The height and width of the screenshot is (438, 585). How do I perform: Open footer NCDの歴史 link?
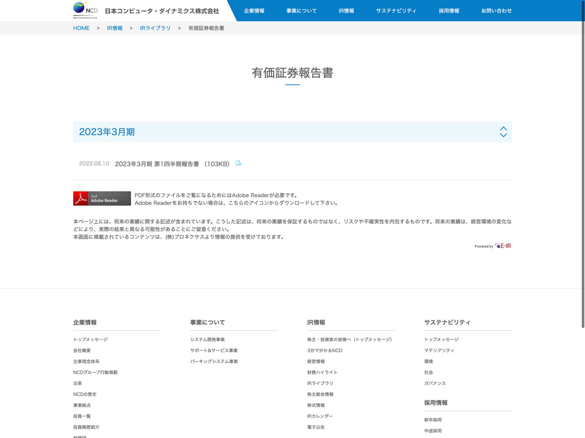[x=85, y=394]
